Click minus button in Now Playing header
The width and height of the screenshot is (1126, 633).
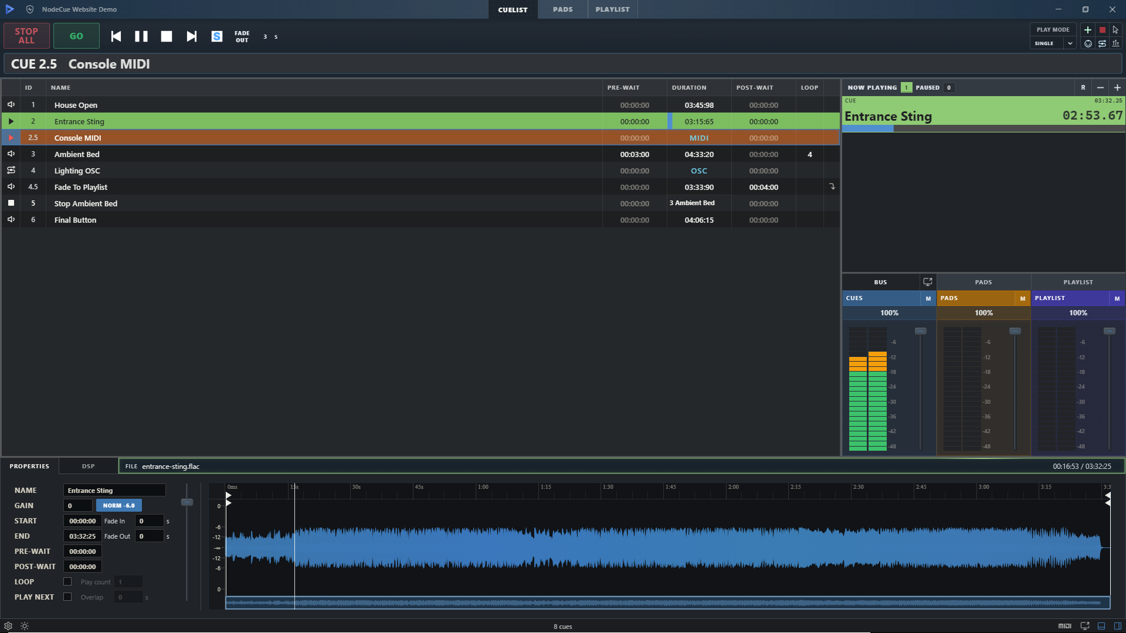(x=1100, y=87)
